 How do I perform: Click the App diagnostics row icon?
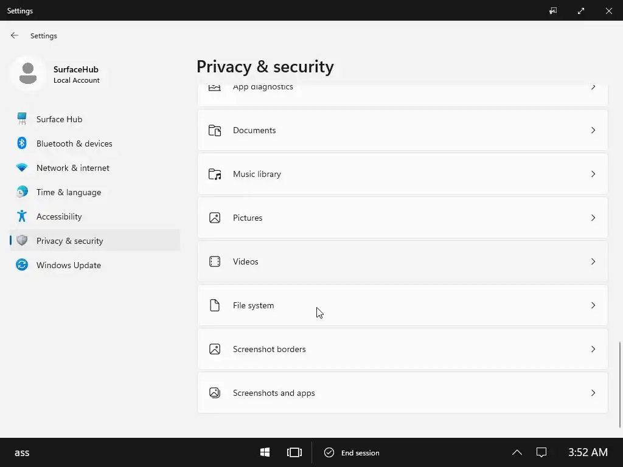point(215,88)
